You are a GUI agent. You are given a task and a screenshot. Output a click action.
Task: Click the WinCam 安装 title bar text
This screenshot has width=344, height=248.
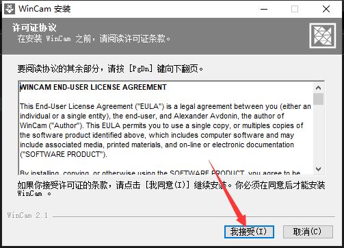tap(44, 9)
